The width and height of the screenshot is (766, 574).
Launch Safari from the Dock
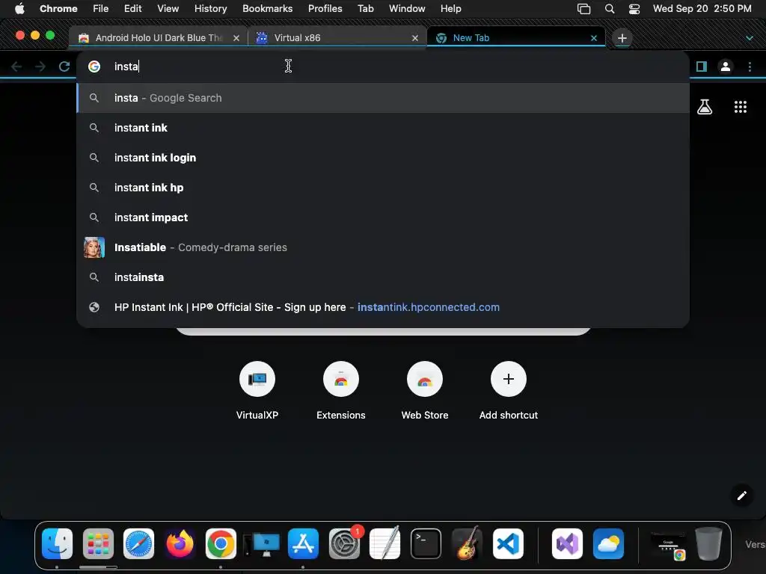click(138, 544)
